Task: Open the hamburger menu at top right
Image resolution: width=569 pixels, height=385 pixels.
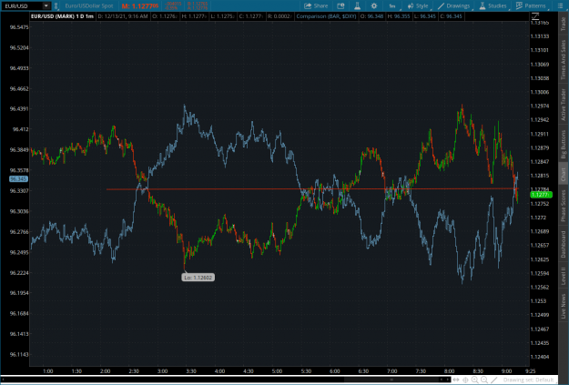Action: 560,5
